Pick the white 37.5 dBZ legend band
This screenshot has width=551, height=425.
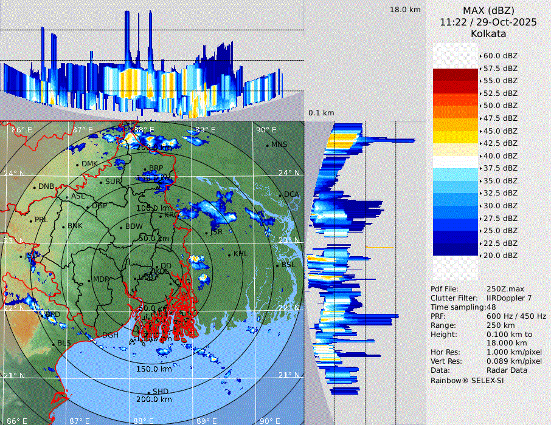pos(456,174)
